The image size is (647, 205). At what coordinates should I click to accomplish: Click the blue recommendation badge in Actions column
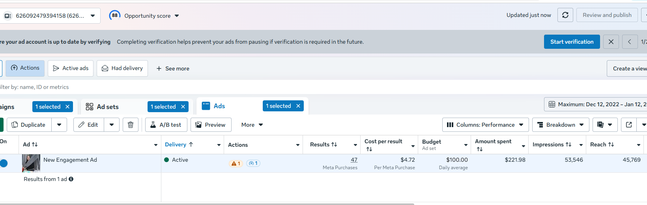pyautogui.click(x=253, y=163)
